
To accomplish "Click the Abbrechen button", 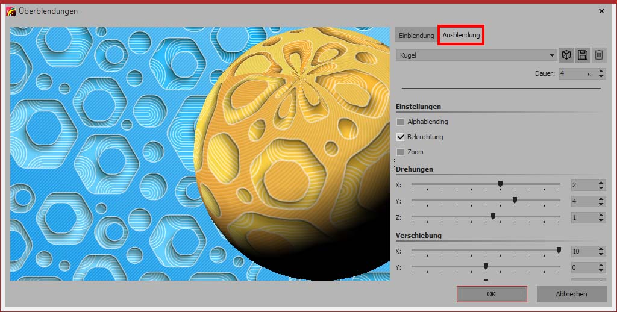I will coord(571,294).
